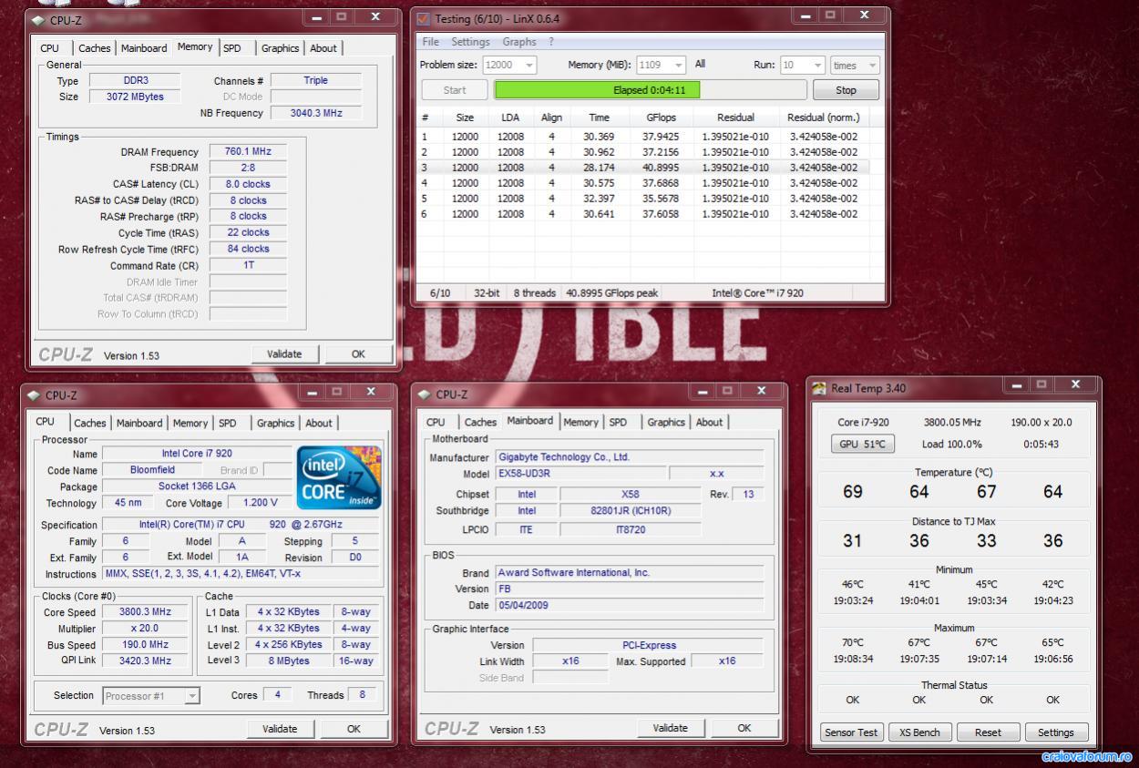Click OK in the Mainboard CPU-Z window
Viewport: 1139px width, 768px height.
tap(744, 728)
